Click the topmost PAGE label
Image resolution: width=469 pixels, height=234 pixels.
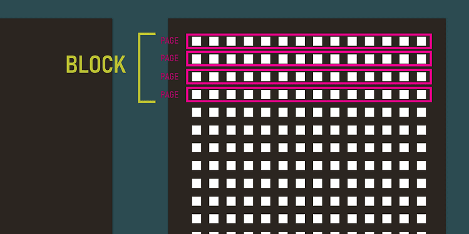169,41
